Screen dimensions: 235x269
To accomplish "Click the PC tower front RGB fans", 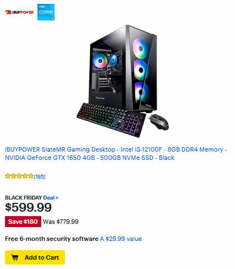I will coord(141,71).
